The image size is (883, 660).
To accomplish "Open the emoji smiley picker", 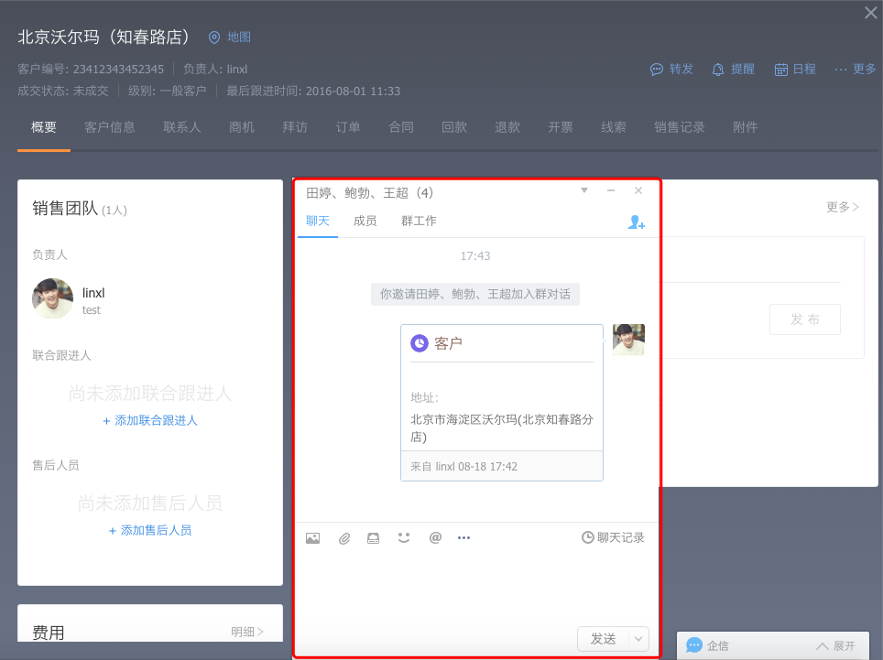I will click(x=403, y=537).
